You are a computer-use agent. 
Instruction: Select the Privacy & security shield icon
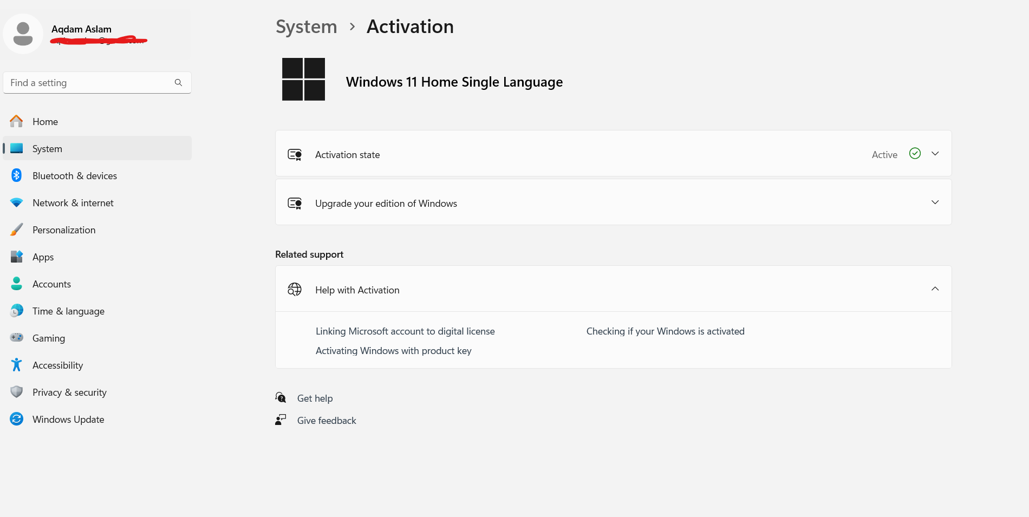click(x=16, y=392)
